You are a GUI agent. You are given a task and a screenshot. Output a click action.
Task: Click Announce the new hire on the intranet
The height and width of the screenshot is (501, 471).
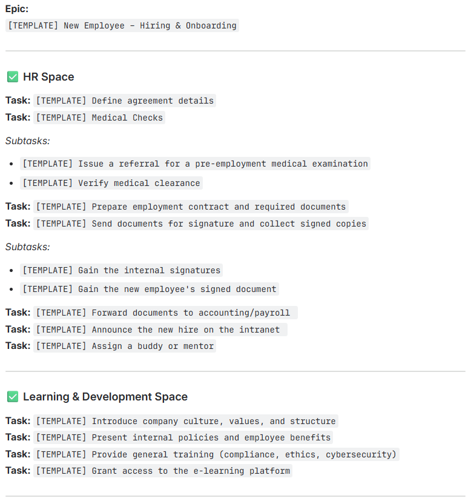[x=160, y=330]
